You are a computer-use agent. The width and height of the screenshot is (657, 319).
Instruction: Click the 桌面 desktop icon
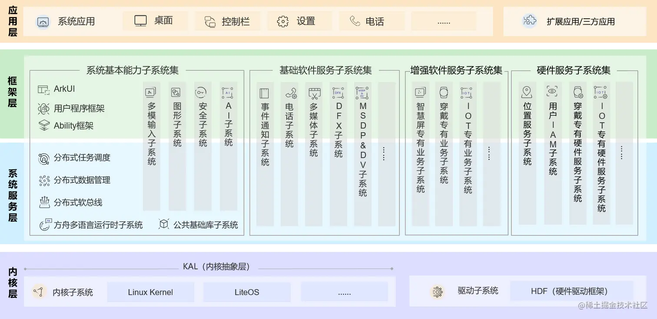click(x=140, y=20)
